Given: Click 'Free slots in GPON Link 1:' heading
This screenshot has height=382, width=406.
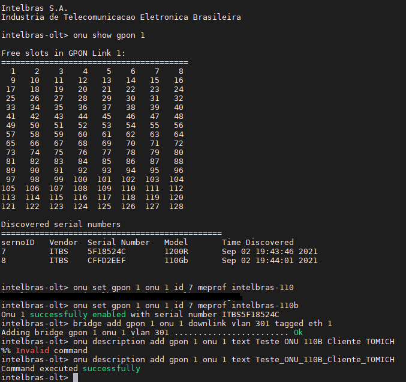Looking at the screenshot, I should coord(63,53).
